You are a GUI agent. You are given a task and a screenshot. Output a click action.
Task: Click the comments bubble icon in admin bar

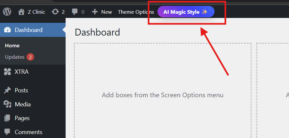pos(75,12)
